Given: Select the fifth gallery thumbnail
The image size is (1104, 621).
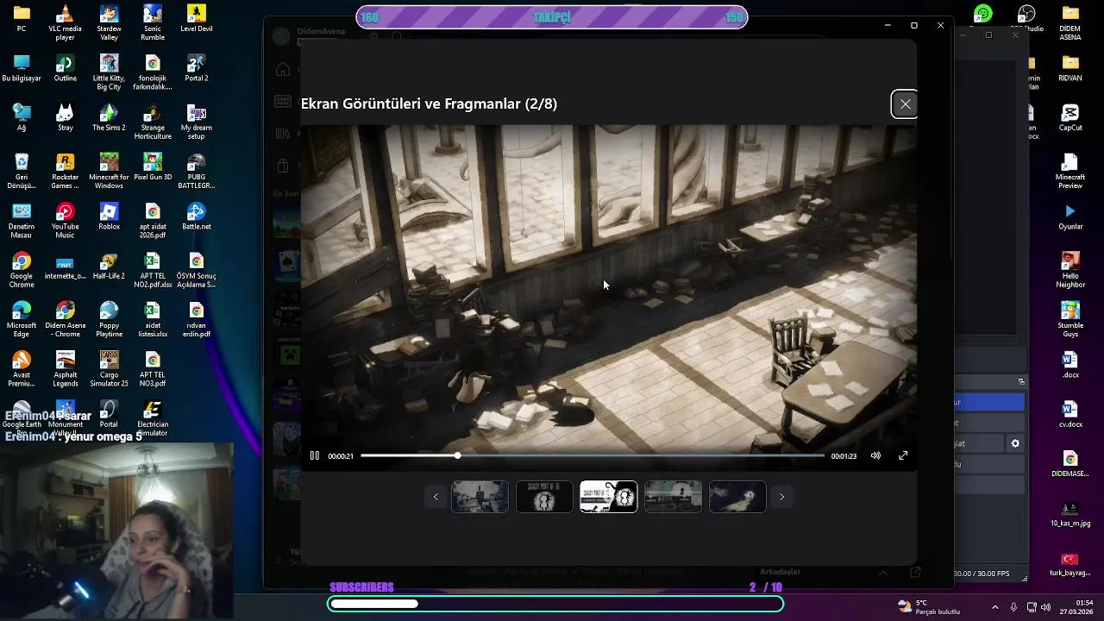Looking at the screenshot, I should pos(737,497).
